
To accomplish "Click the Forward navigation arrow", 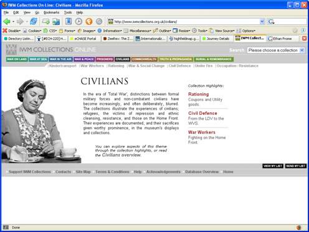I will click(20, 21).
